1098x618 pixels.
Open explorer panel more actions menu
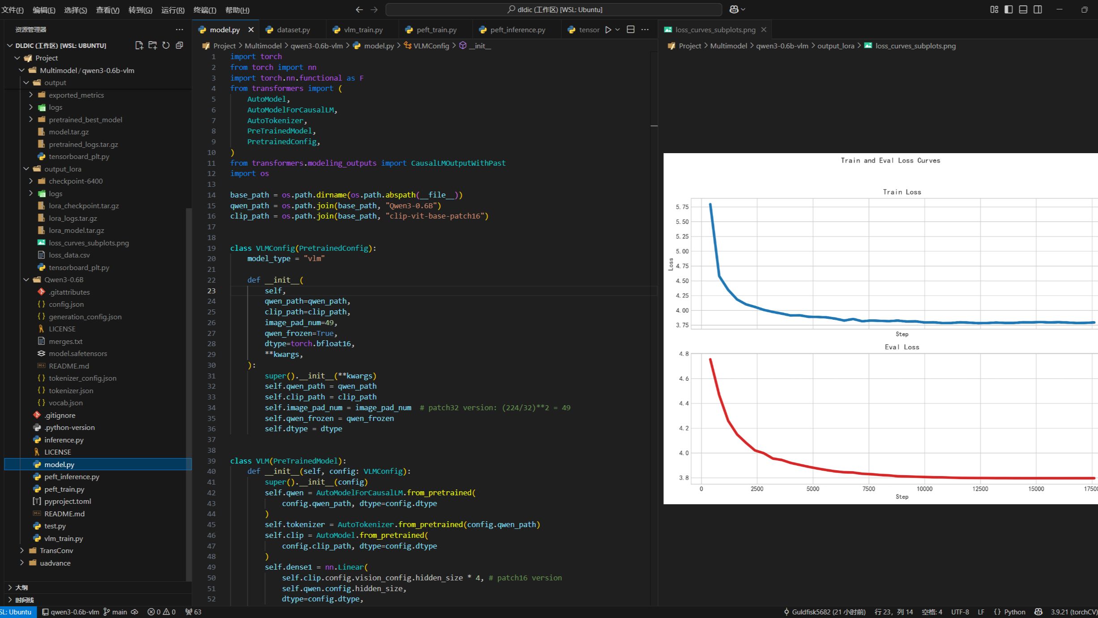point(179,30)
